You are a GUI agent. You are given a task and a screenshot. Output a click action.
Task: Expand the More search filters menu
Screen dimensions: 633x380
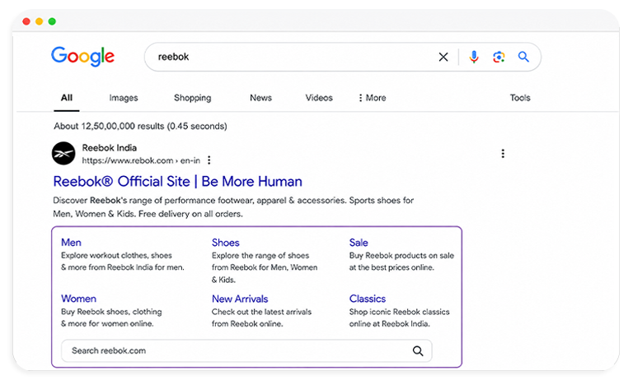373,98
